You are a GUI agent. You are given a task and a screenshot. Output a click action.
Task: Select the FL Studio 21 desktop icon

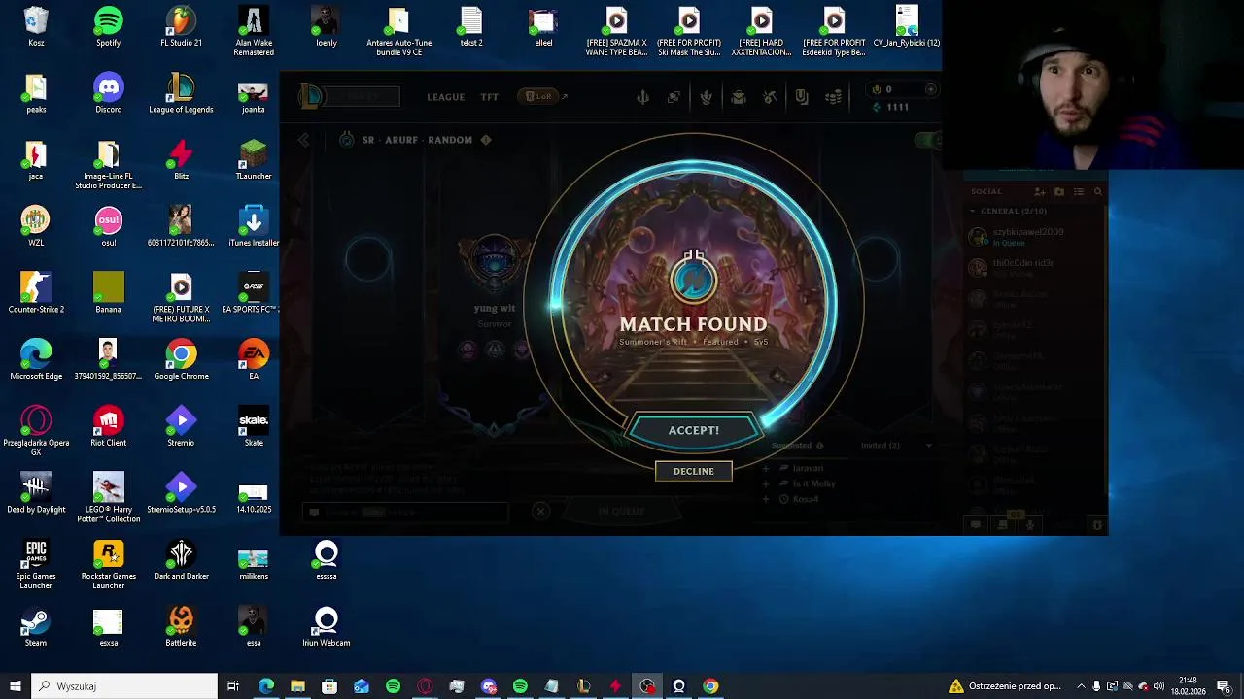(181, 27)
